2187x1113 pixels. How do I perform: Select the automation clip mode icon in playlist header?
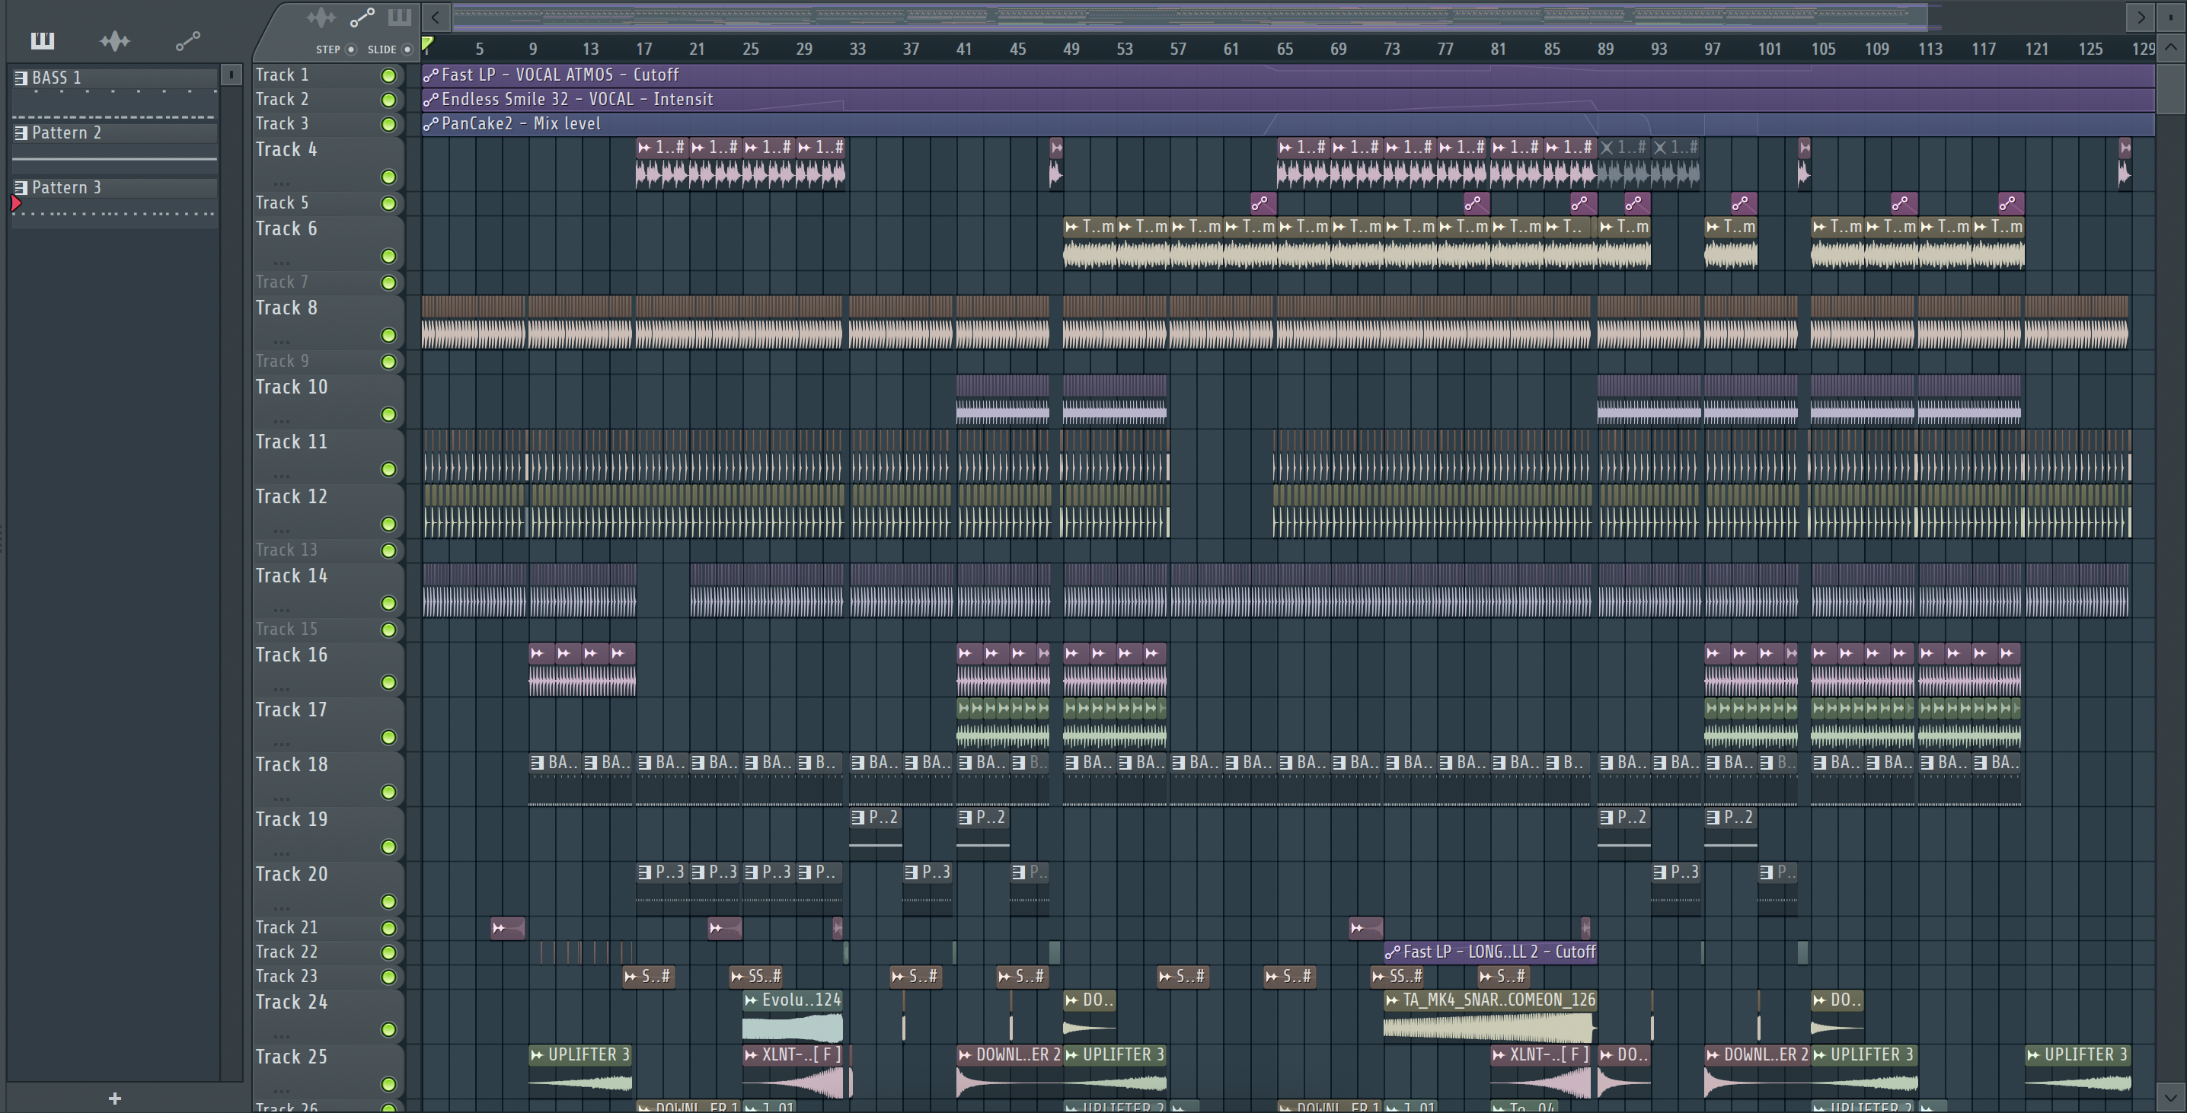362,17
